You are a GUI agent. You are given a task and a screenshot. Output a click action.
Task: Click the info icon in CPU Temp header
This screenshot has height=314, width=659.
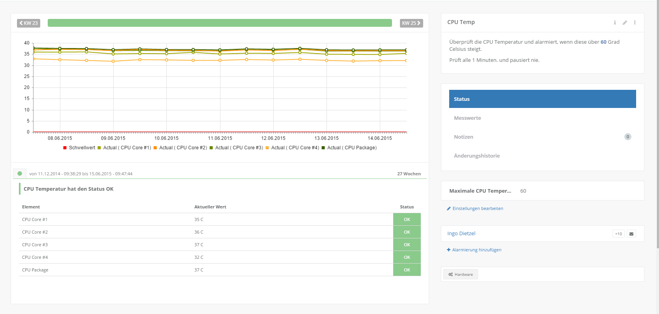pyautogui.click(x=614, y=22)
